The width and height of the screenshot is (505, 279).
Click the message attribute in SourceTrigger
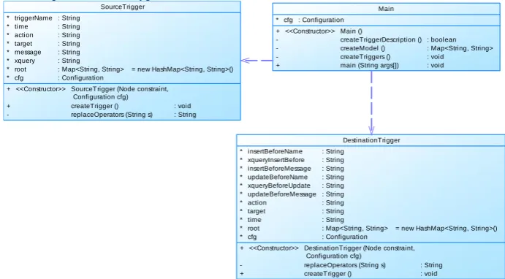click(28, 52)
